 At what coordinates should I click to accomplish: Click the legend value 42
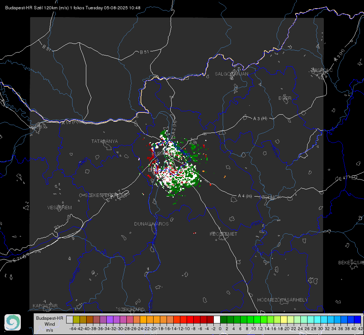(361, 329)
